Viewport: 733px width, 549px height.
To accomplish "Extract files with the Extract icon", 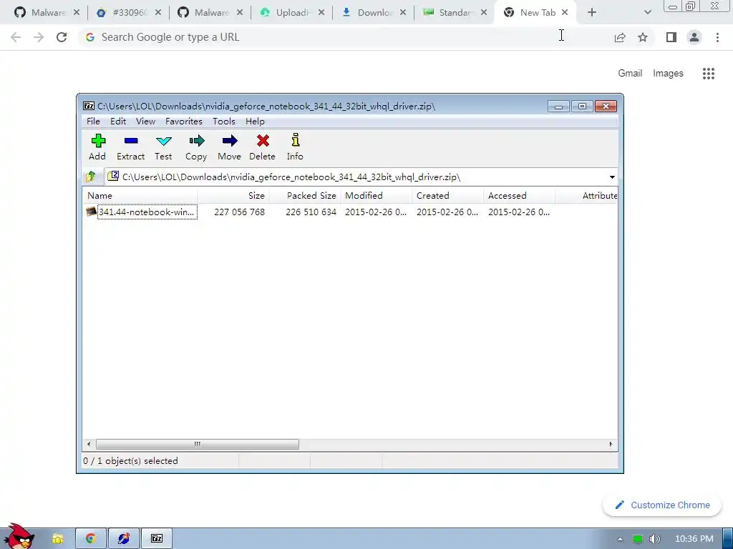I will pos(131,147).
